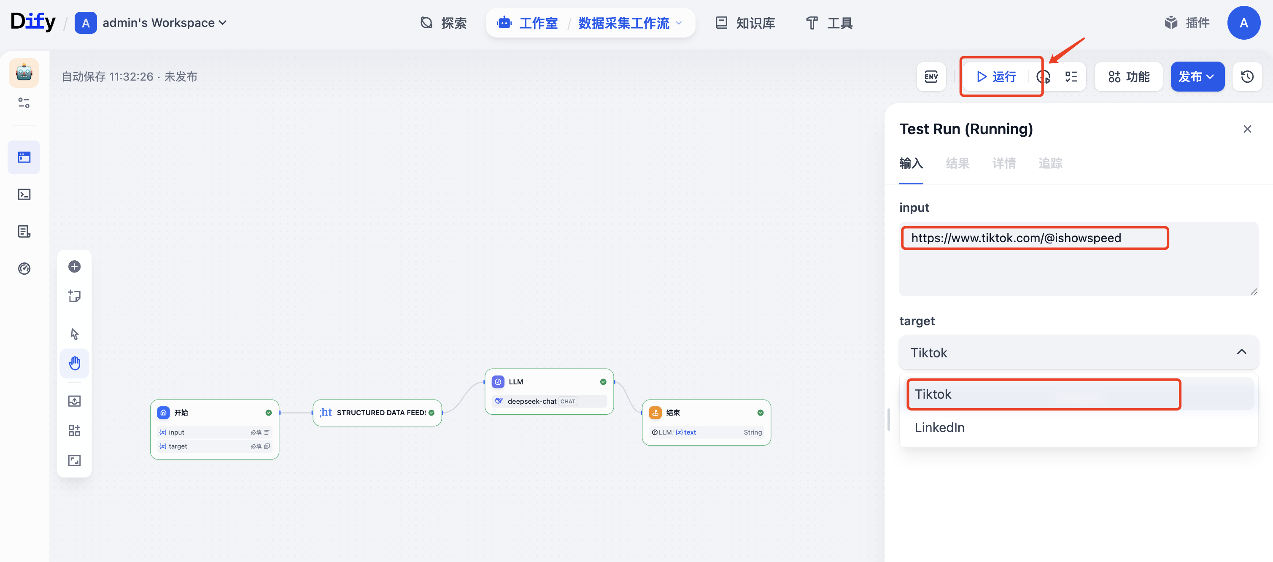This screenshot has height=562, width=1273.
Task: Open the ENV environment variables button
Action: click(931, 77)
